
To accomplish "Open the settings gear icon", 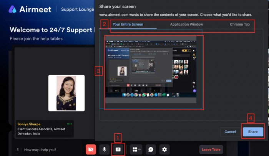I will coord(164,149).
